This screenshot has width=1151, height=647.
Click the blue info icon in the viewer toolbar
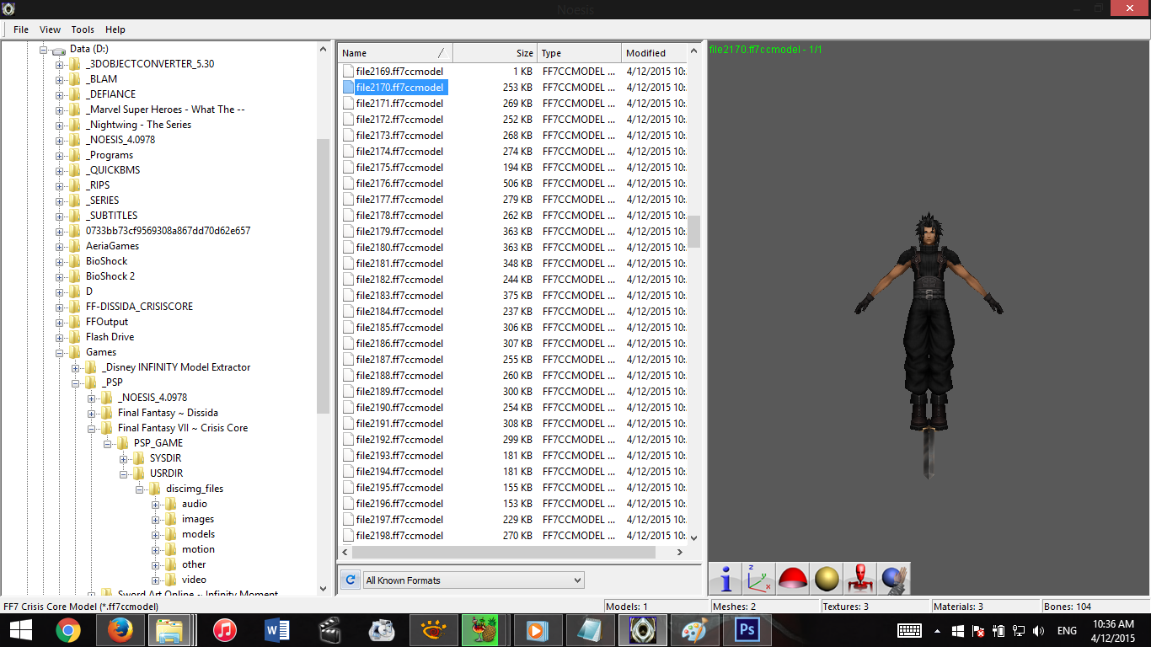coord(725,579)
